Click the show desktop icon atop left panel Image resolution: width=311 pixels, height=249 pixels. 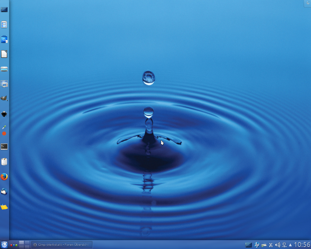click(x=4, y=9)
